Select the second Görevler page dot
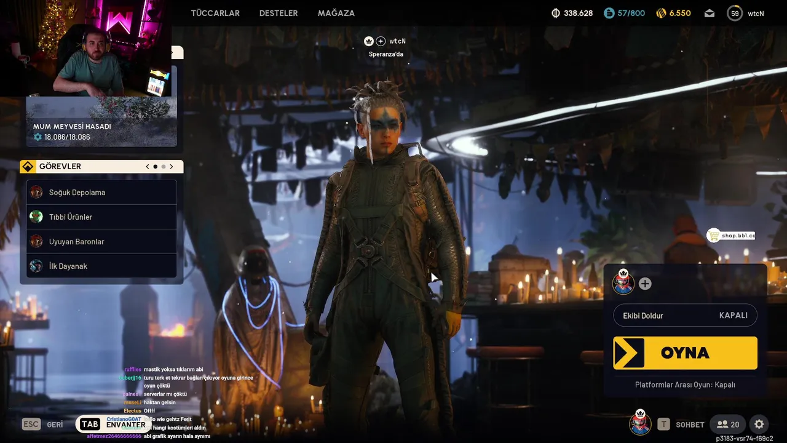This screenshot has width=787, height=443. pos(164,167)
